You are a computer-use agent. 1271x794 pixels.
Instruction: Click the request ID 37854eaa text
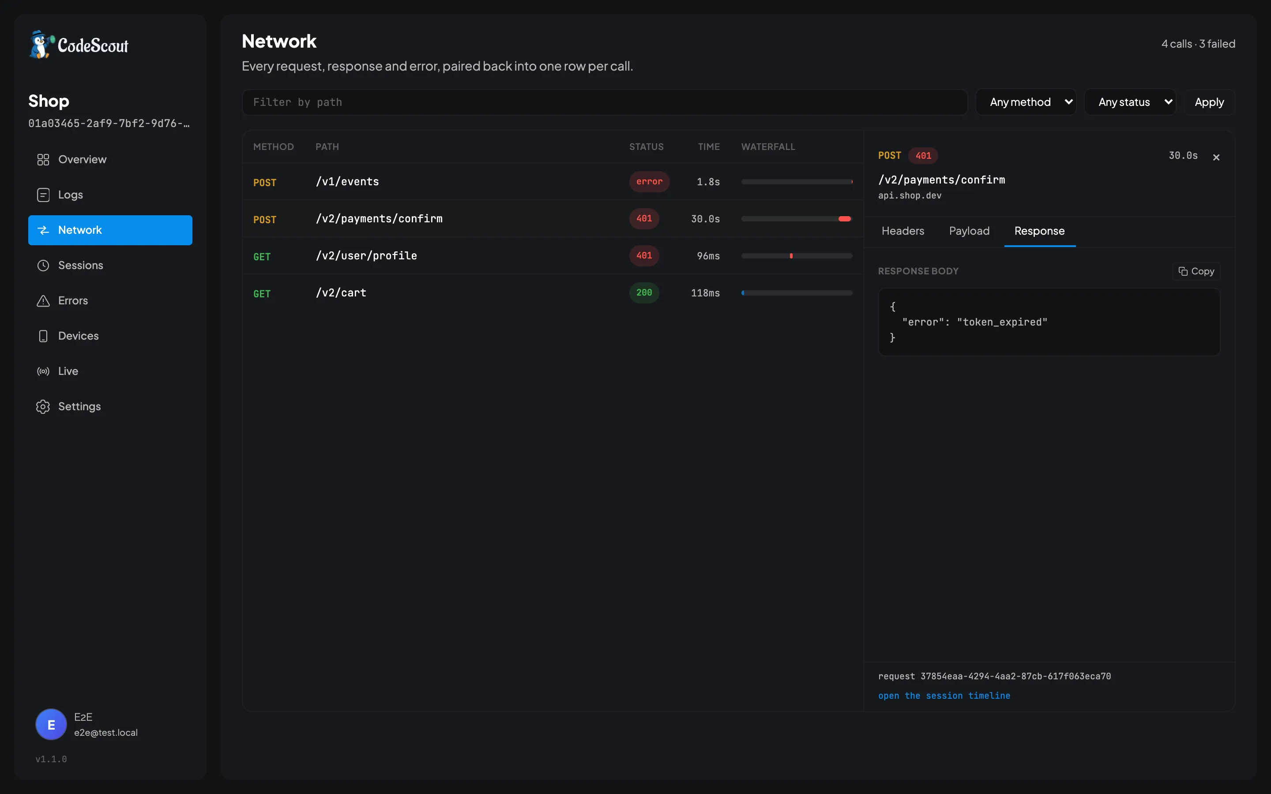pos(994,676)
